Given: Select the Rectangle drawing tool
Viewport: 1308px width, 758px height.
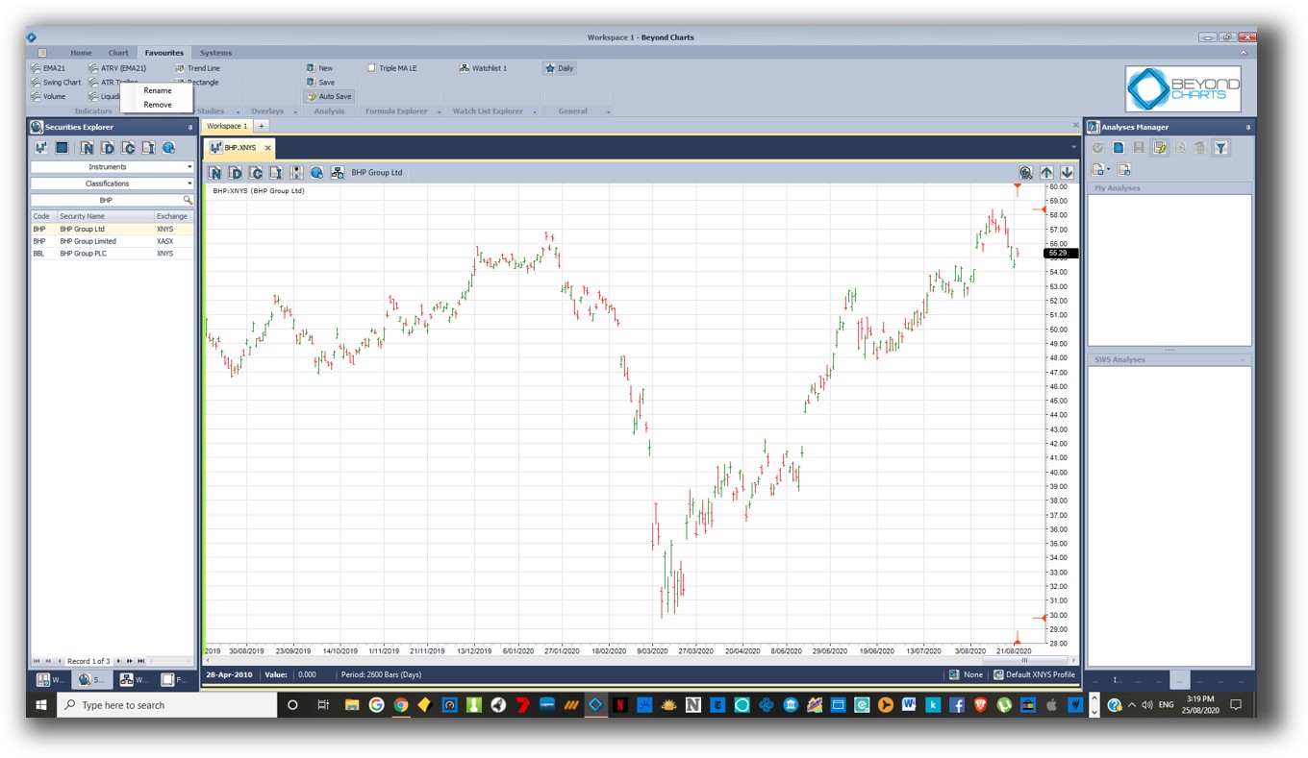Looking at the screenshot, I should click(202, 82).
